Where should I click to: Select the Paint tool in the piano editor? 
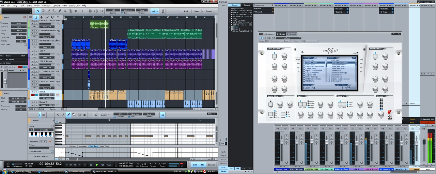tap(68, 115)
